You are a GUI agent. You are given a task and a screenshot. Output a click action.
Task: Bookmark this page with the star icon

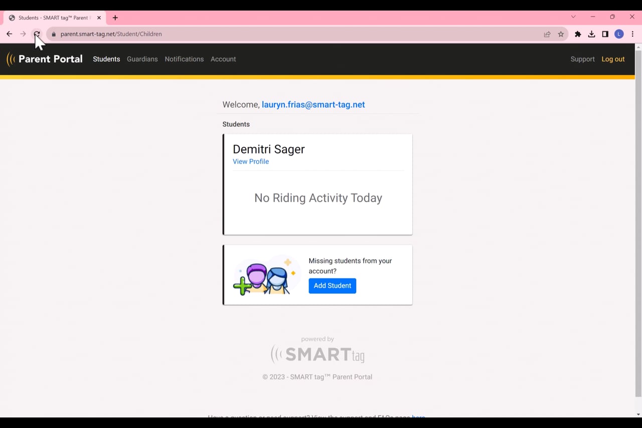point(561,34)
